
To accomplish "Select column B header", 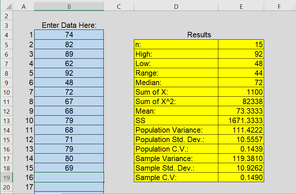I will coord(69,6).
